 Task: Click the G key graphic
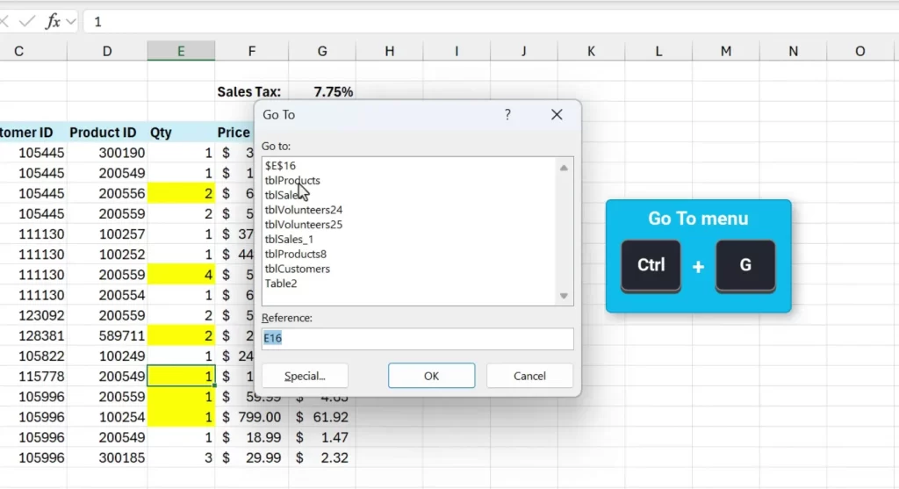pos(744,264)
